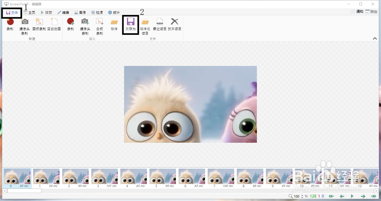Screen dimensions: 381x201
Task: Click the 插入 group label
Action: [92, 39]
